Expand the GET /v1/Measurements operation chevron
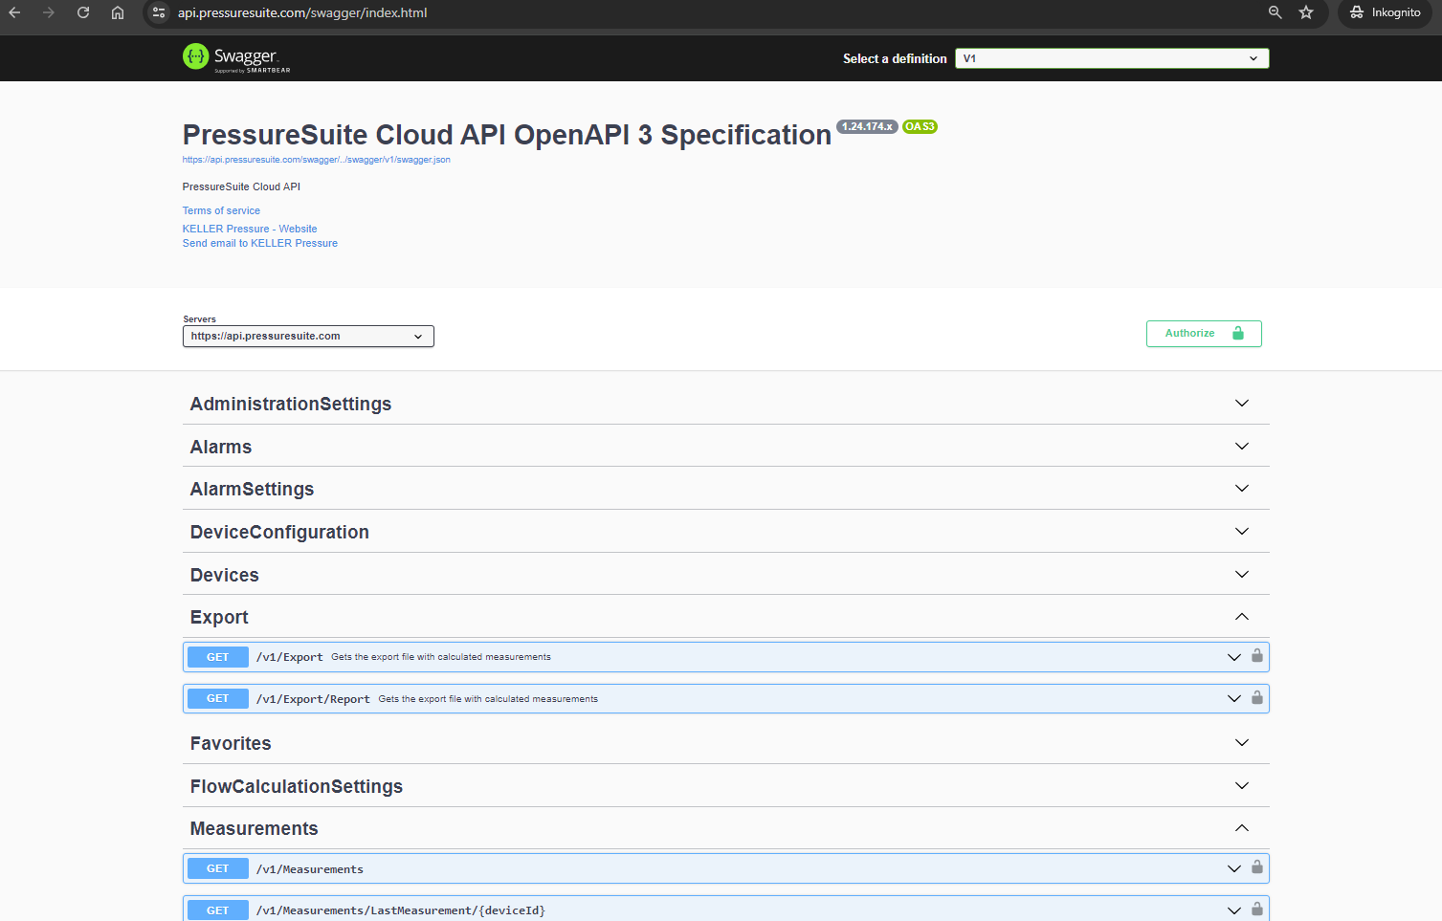Viewport: 1442px width, 921px height. [1234, 868]
